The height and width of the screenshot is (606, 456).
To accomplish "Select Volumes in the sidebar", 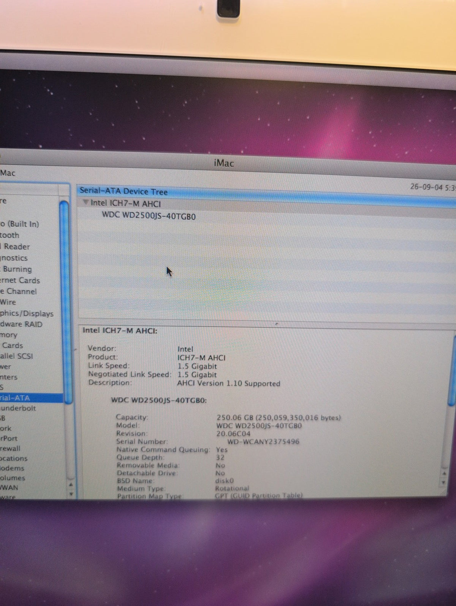I will tap(13, 478).
